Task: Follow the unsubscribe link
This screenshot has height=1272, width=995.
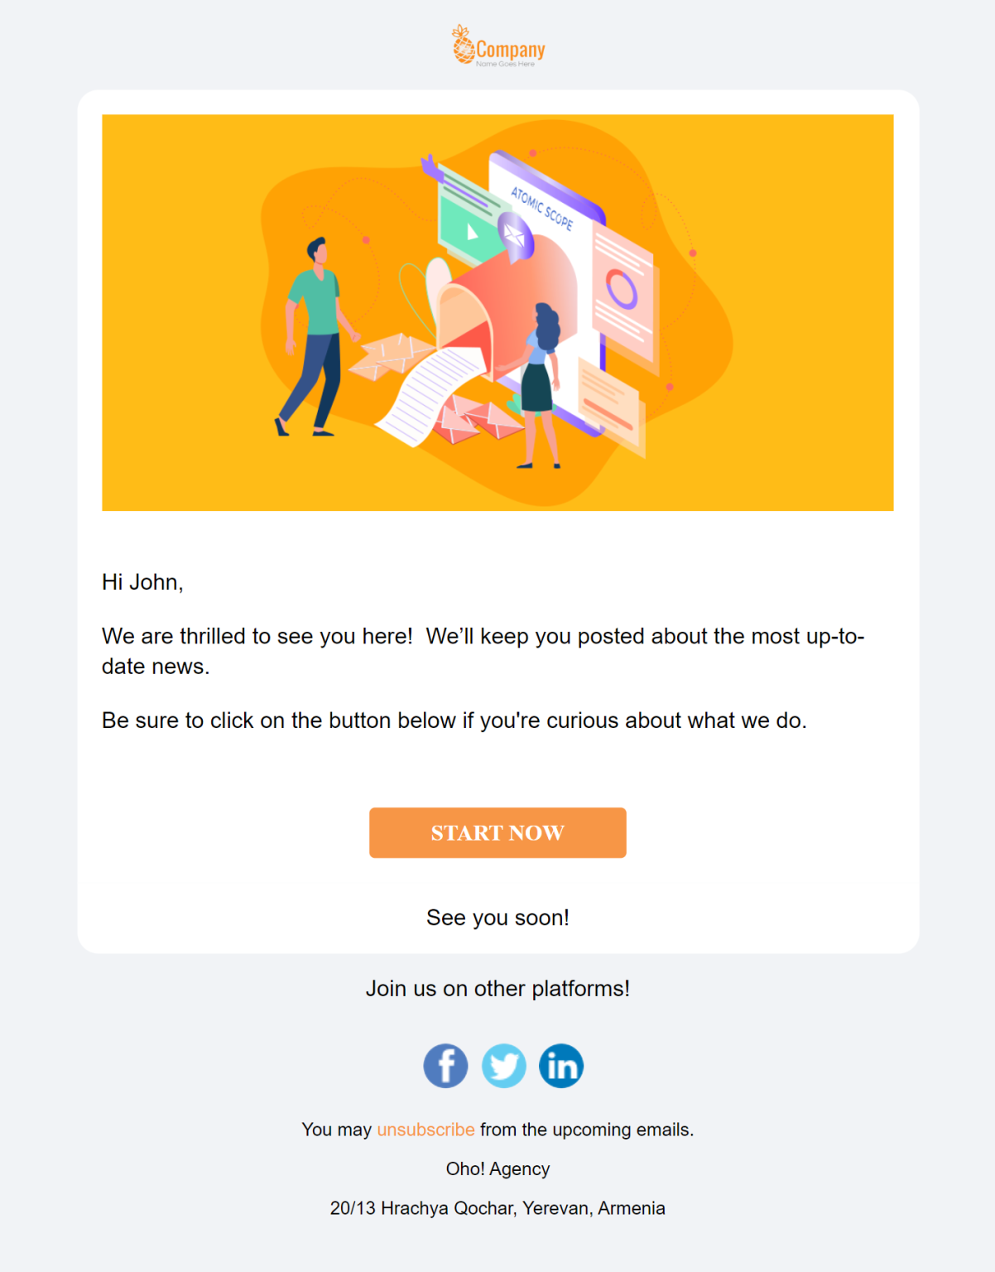Action: pyautogui.click(x=425, y=1130)
